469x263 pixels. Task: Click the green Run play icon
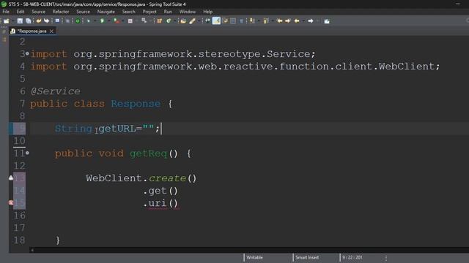102,21
